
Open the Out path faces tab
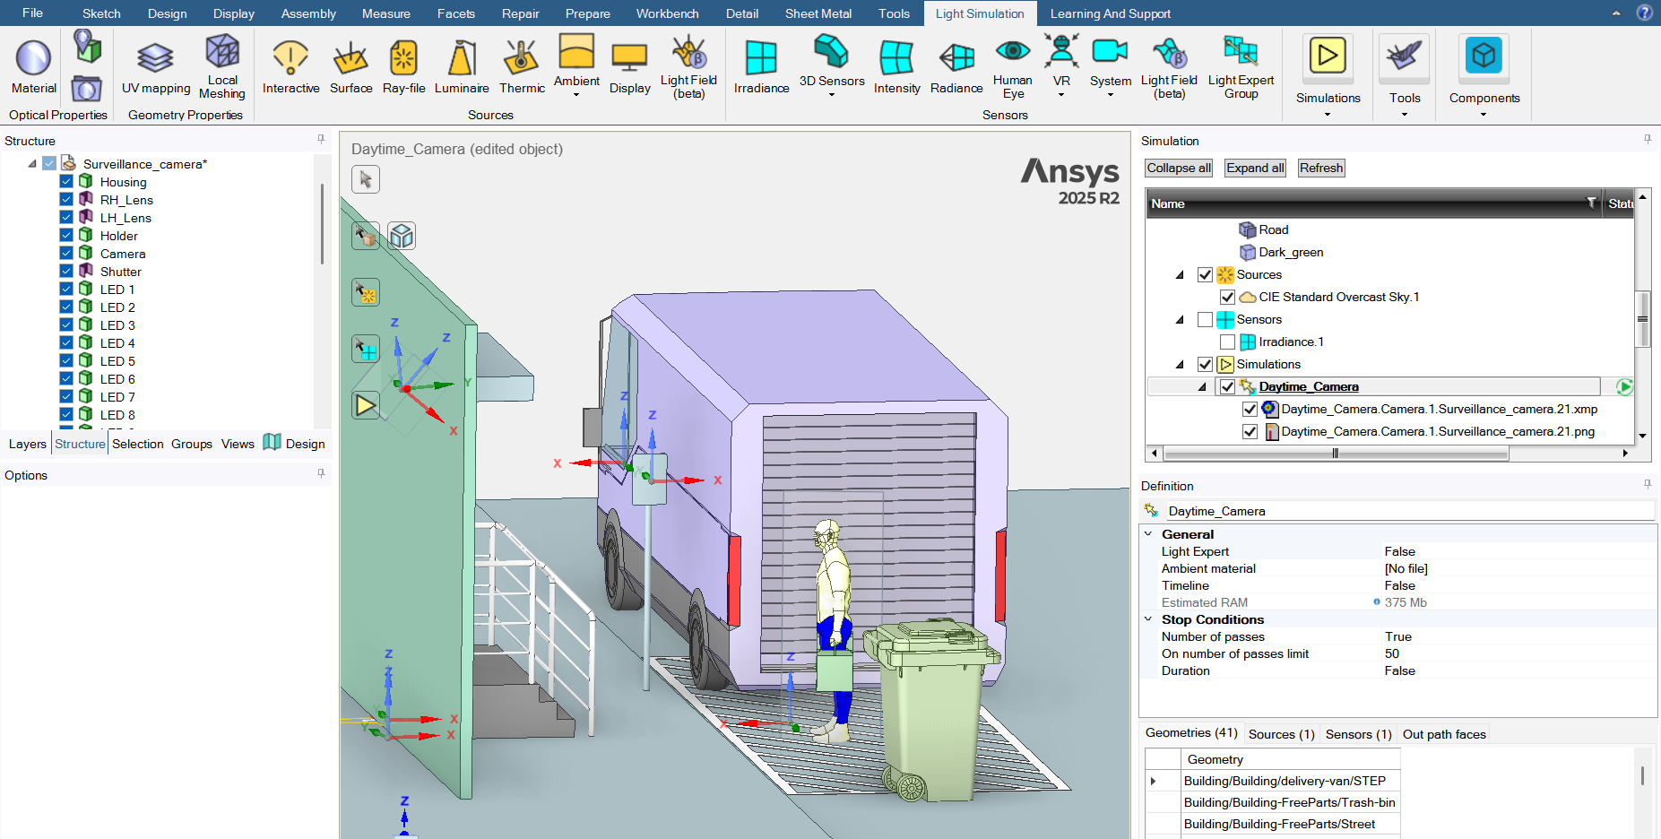pos(1444,734)
